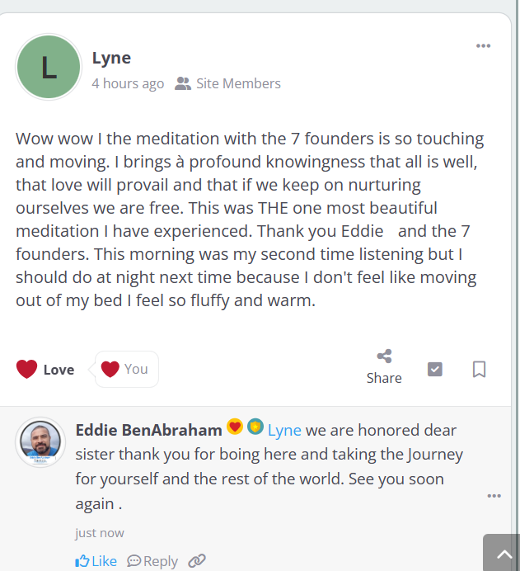This screenshot has height=571, width=520.
Task: Toggle the checkmark box next to Share
Action: coord(434,369)
